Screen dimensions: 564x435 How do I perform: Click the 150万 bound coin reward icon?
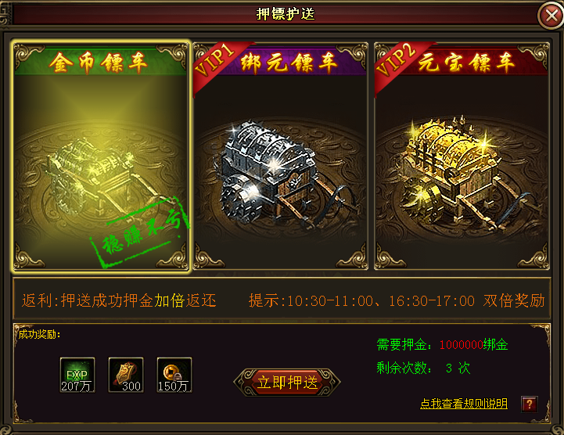pyautogui.click(x=174, y=375)
